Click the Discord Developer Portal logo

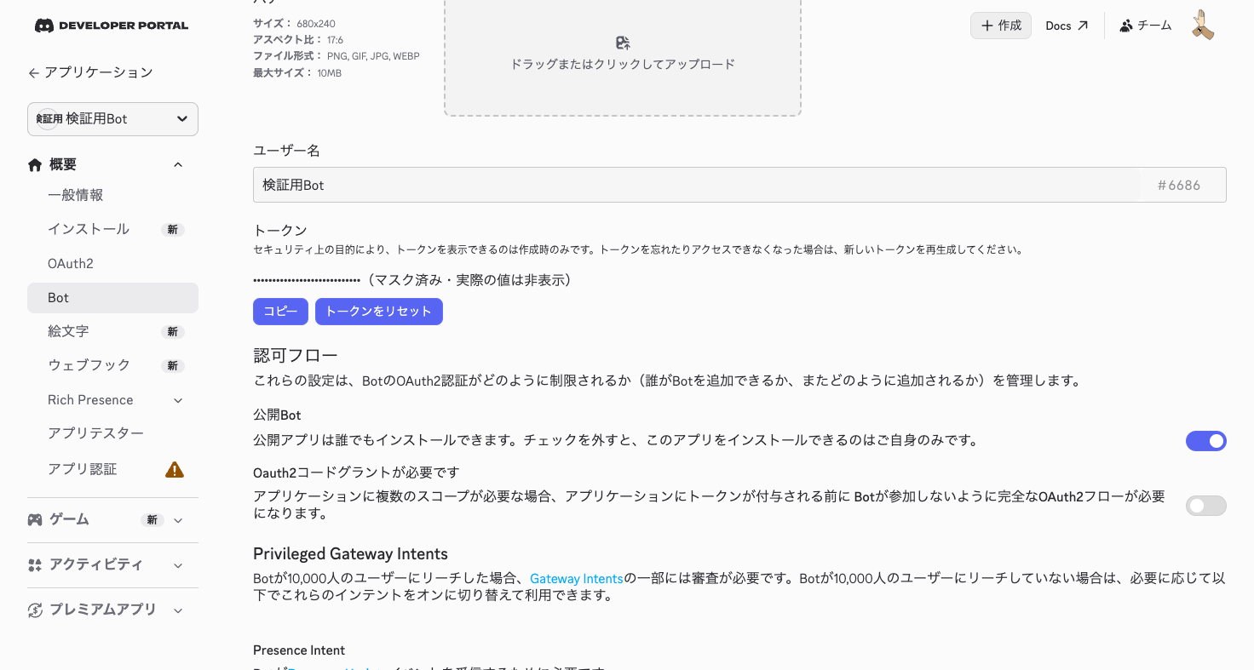coord(112,26)
